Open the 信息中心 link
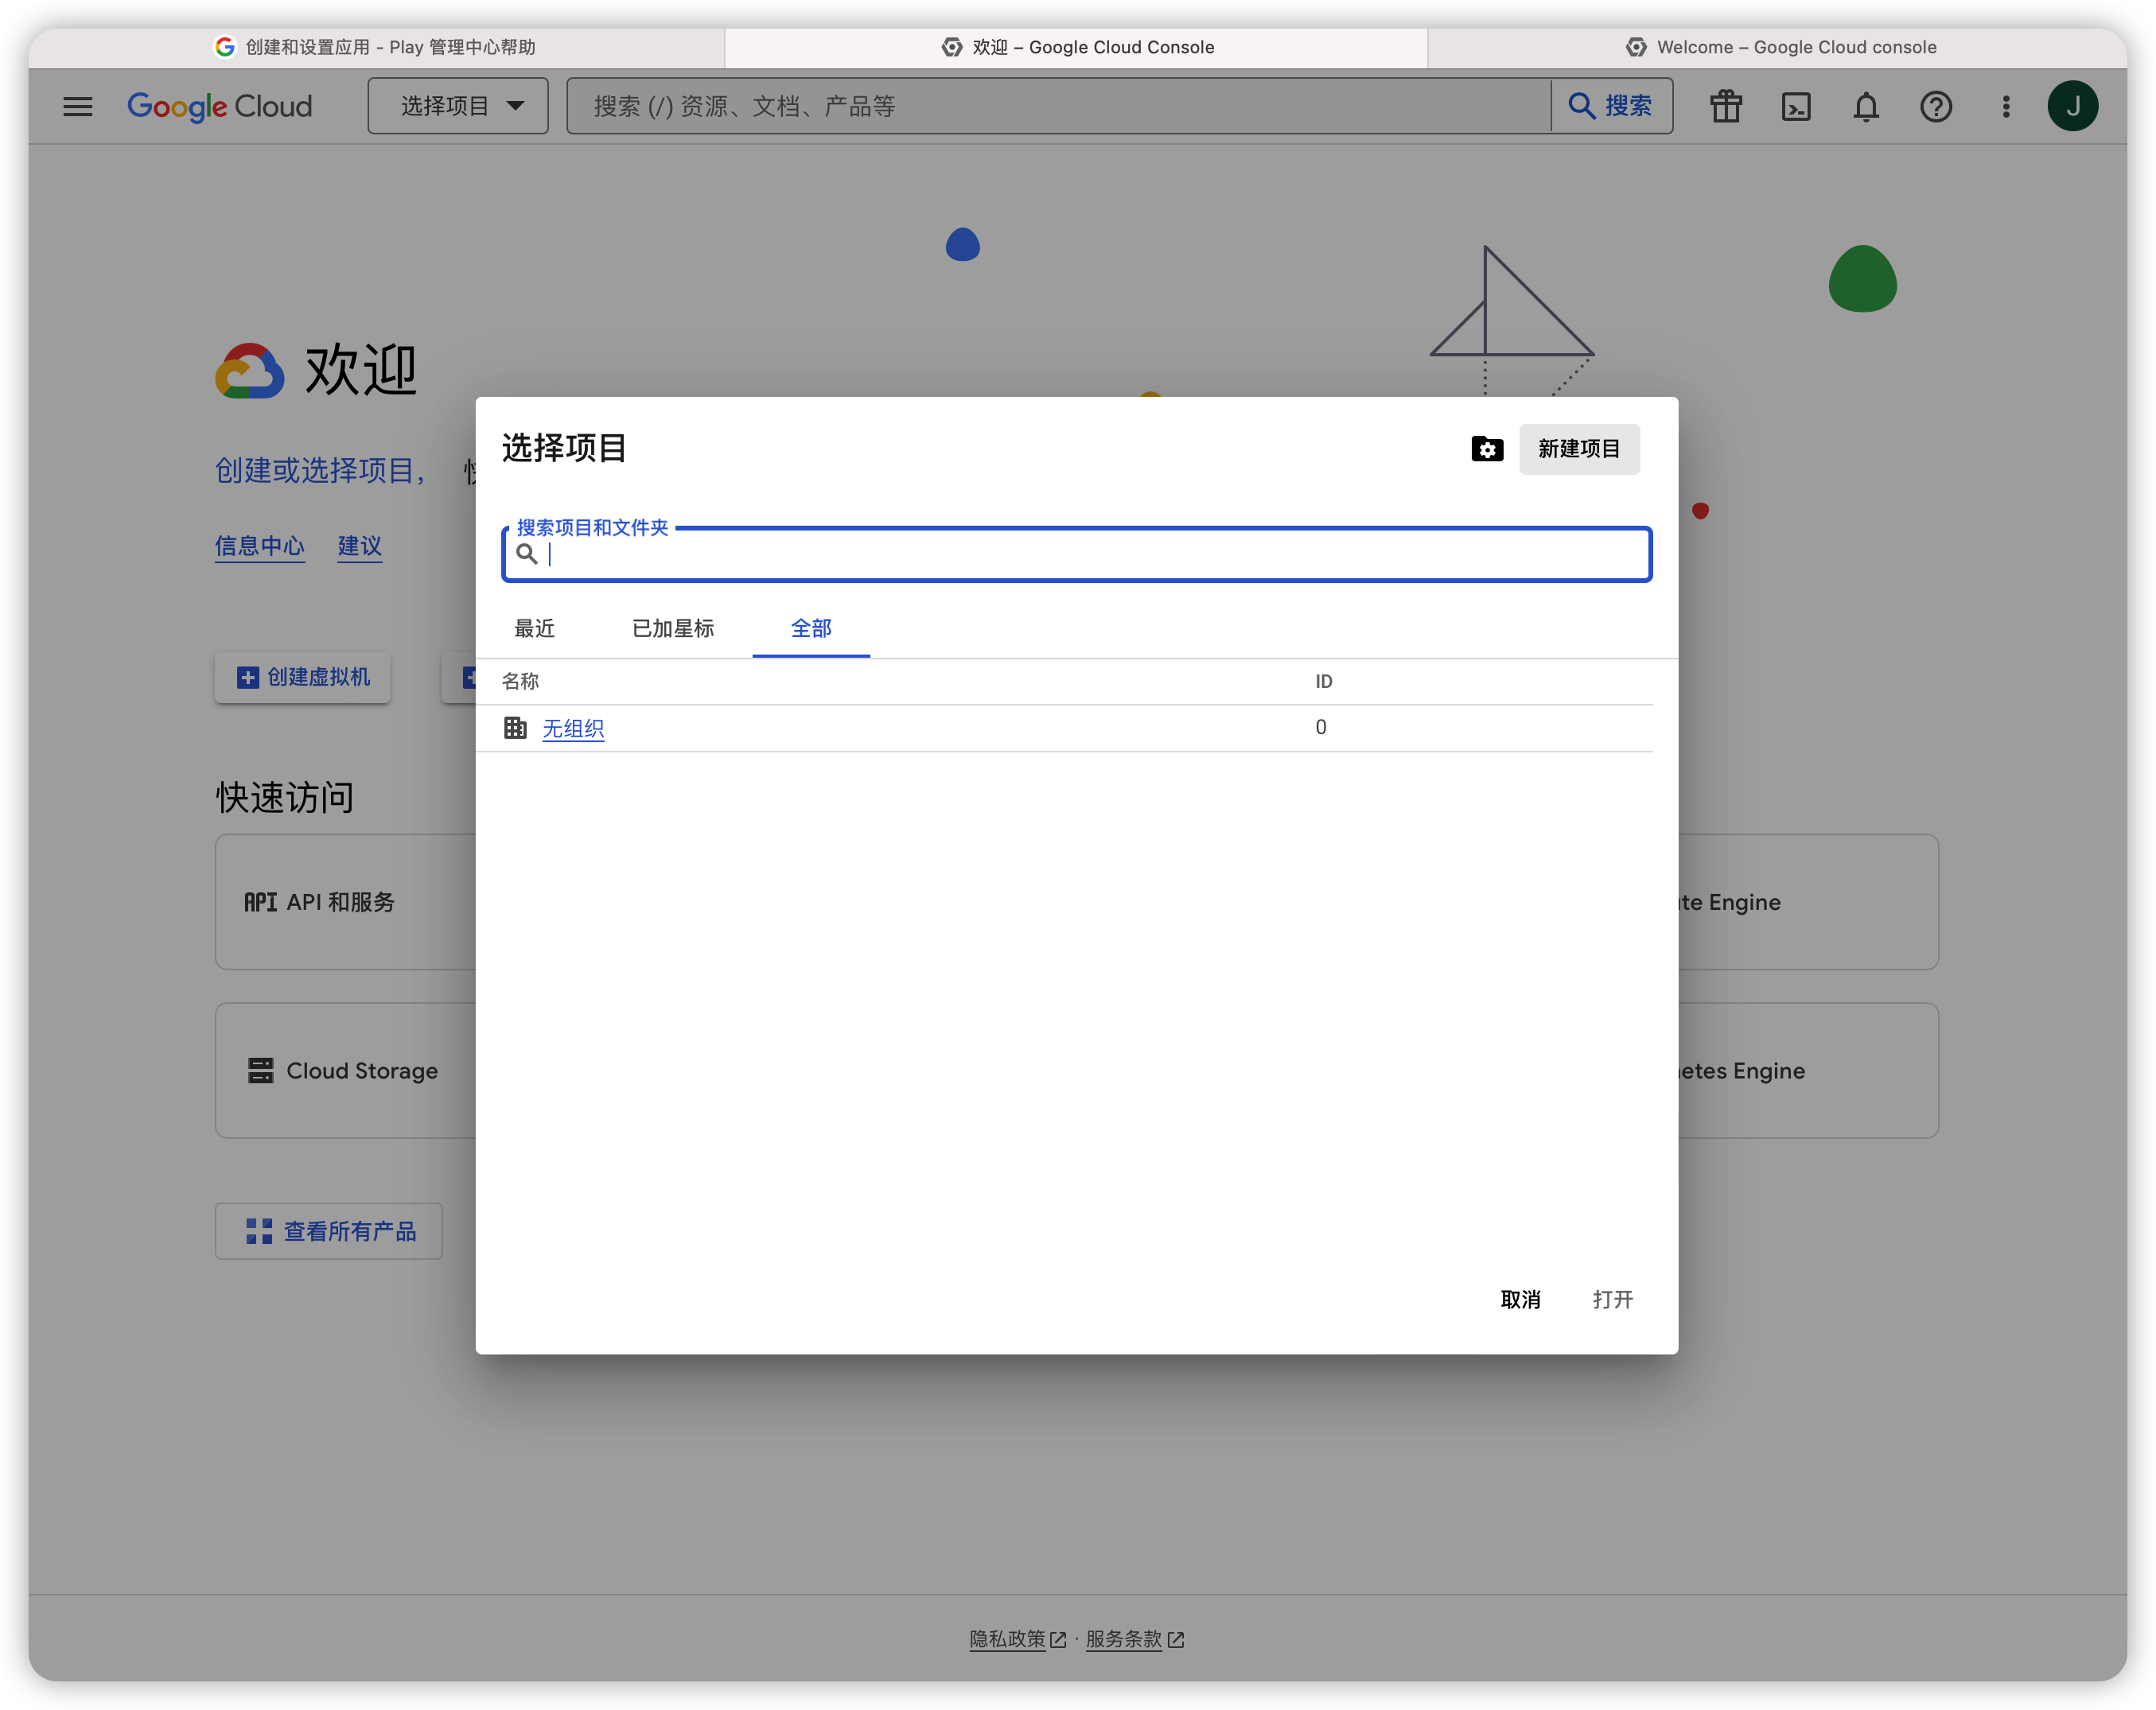2156x1710 pixels. [x=260, y=546]
